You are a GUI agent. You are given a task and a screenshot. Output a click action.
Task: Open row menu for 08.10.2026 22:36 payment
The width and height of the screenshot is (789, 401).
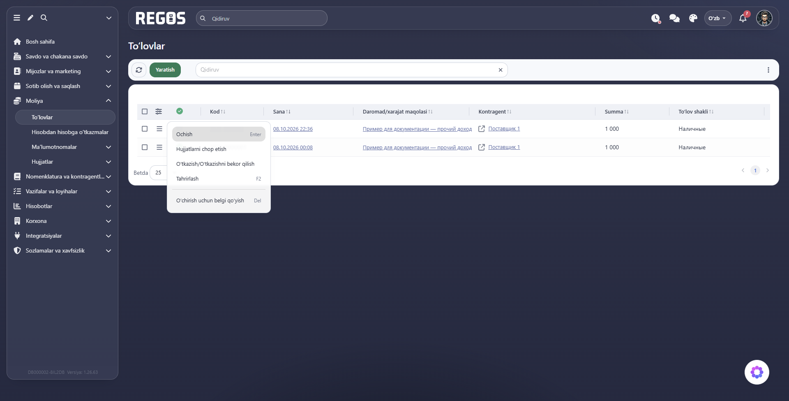pyautogui.click(x=159, y=129)
